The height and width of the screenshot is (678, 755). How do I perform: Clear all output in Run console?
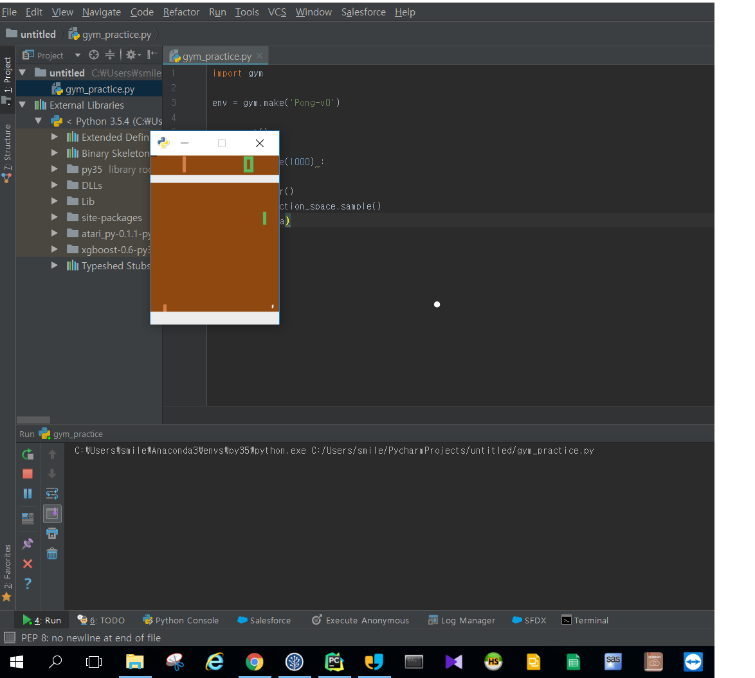coord(52,553)
